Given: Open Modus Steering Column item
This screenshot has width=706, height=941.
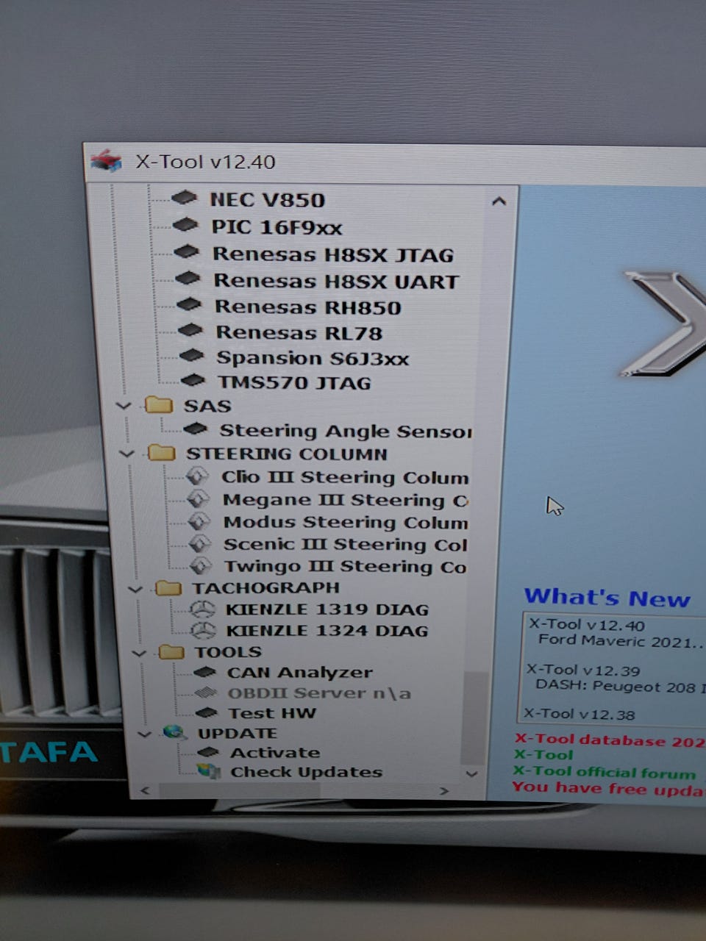Looking at the screenshot, I should 346,522.
